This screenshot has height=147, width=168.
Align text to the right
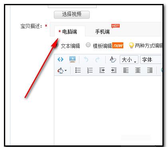pyautogui.click(x=150, y=70)
